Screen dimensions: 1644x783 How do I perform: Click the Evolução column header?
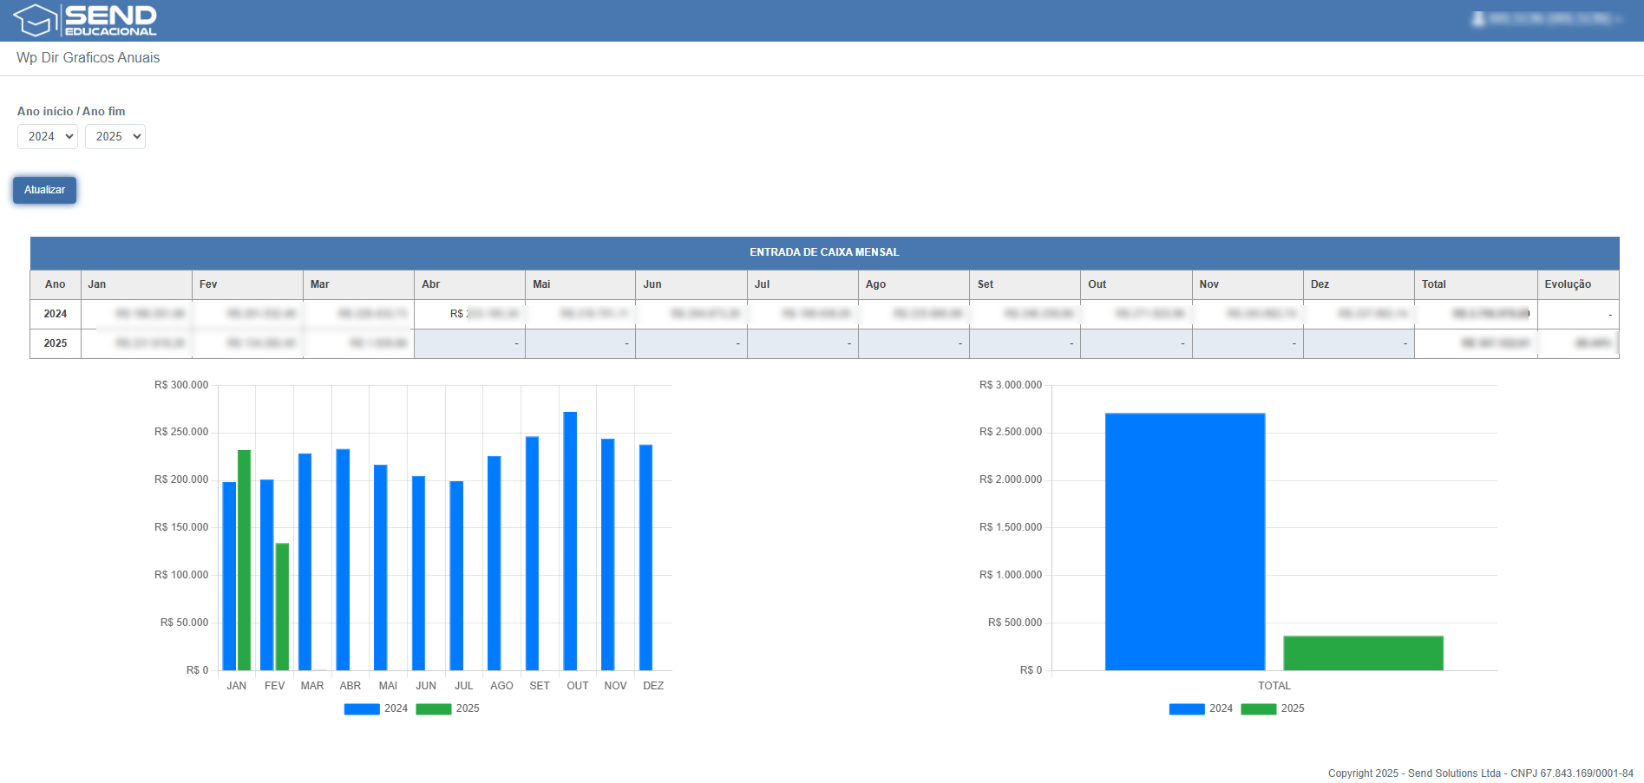coord(1578,284)
